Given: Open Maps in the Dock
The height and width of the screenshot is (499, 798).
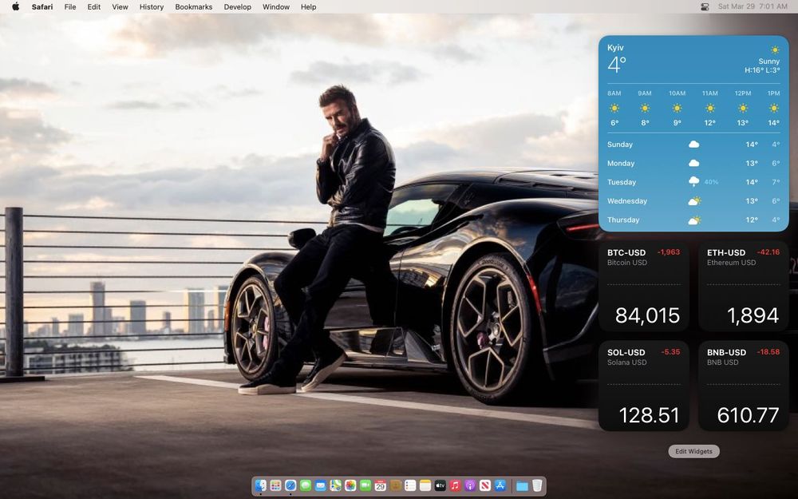Looking at the screenshot, I should [335, 485].
